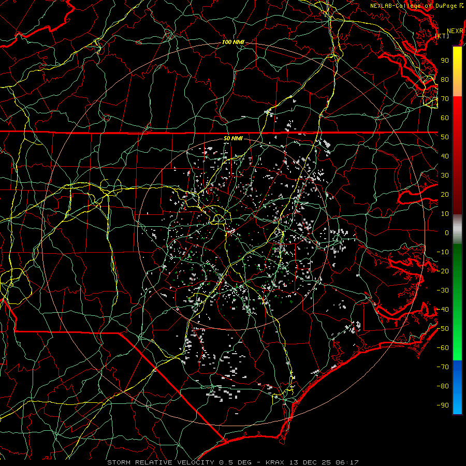Screen dimensions: 466x466
Task: Click the -20 value on the velocity scale
Action: tap(443, 271)
